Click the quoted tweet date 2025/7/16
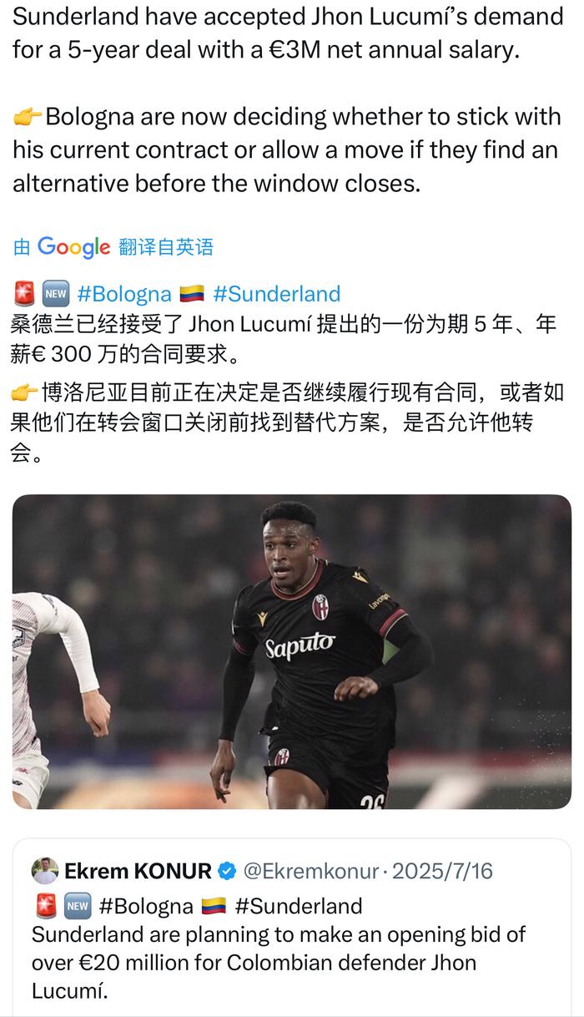The width and height of the screenshot is (584, 1017). [x=443, y=872]
